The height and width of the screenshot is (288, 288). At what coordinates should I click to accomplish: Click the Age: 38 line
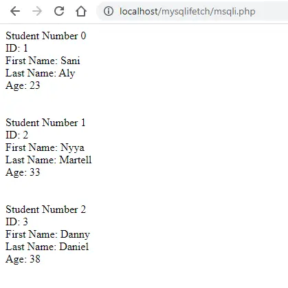pos(23,259)
